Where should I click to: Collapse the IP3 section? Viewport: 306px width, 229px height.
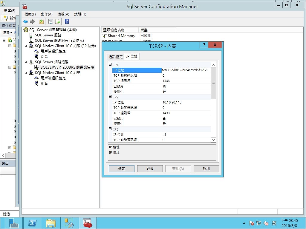(110, 129)
